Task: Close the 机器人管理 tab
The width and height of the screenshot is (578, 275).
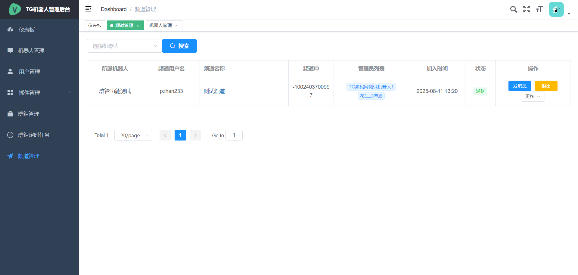Action: tap(176, 26)
